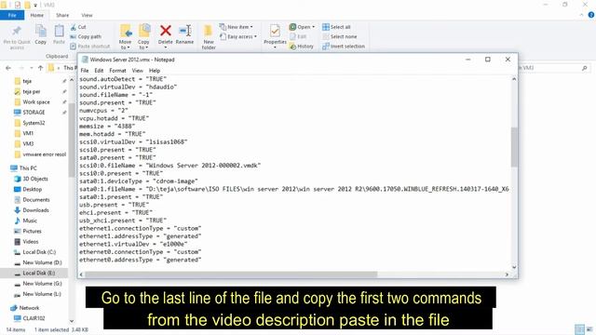
Task: Select the System32 folder
Action: coord(34,123)
